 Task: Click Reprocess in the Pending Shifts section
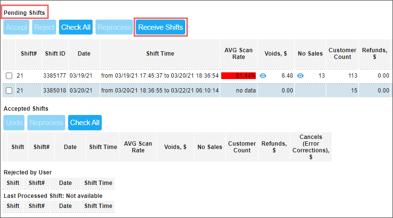[114, 27]
